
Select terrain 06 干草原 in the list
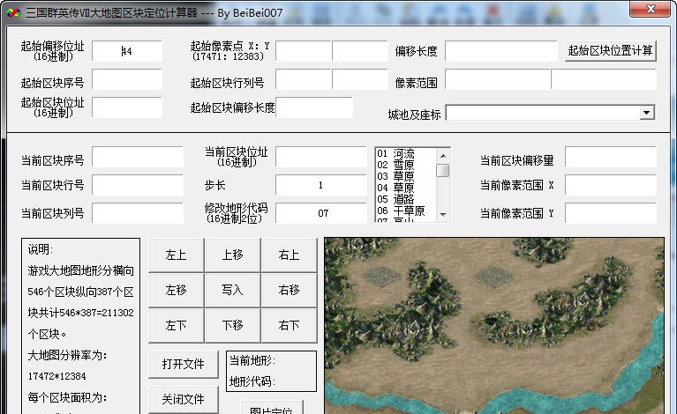click(406, 211)
